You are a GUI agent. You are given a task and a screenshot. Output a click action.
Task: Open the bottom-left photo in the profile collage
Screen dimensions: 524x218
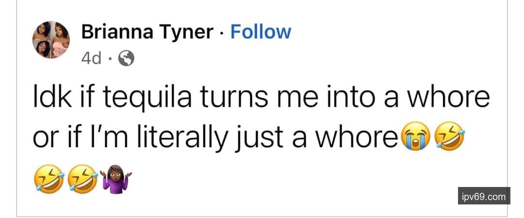click(x=43, y=49)
